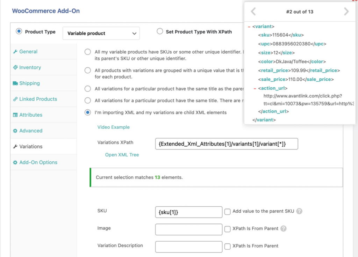Click the General tab wrench icon
The height and width of the screenshot is (257, 358).
click(x=15, y=52)
